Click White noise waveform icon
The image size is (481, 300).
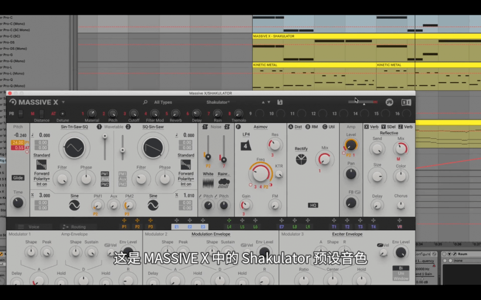tap(208, 183)
